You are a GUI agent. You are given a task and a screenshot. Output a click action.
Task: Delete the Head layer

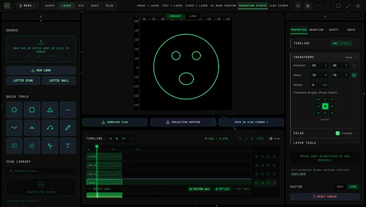[274, 183]
